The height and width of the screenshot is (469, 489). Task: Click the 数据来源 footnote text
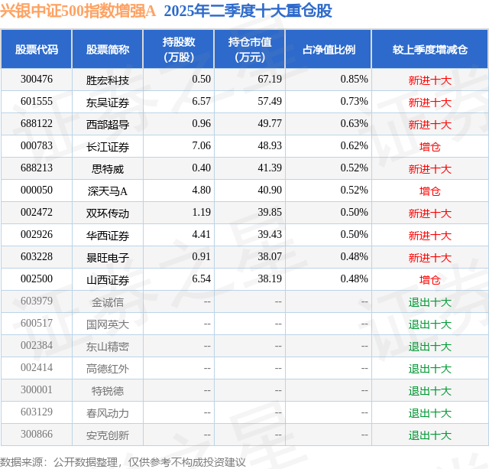pos(122,462)
